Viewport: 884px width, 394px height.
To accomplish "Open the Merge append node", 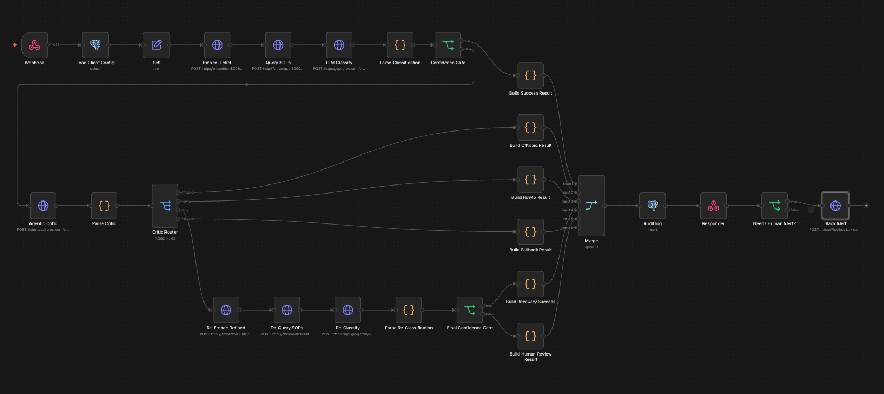I will click(592, 206).
